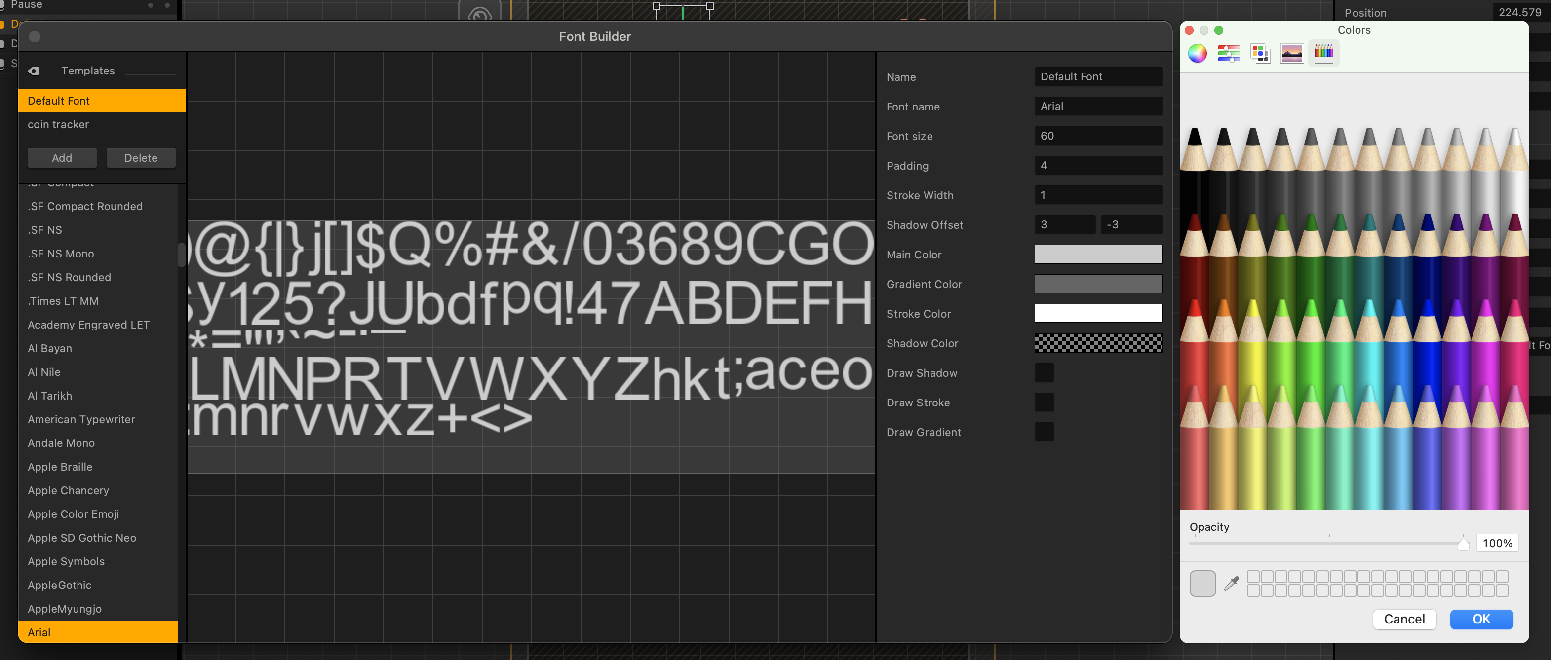This screenshot has width=1551, height=660.
Task: Close the Font Builder window
Action: pos(35,37)
